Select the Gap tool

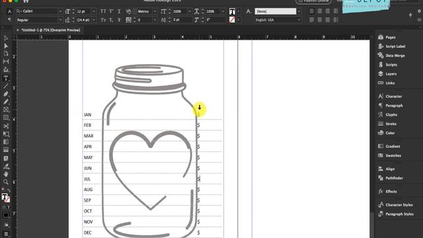pyautogui.click(x=6, y=61)
